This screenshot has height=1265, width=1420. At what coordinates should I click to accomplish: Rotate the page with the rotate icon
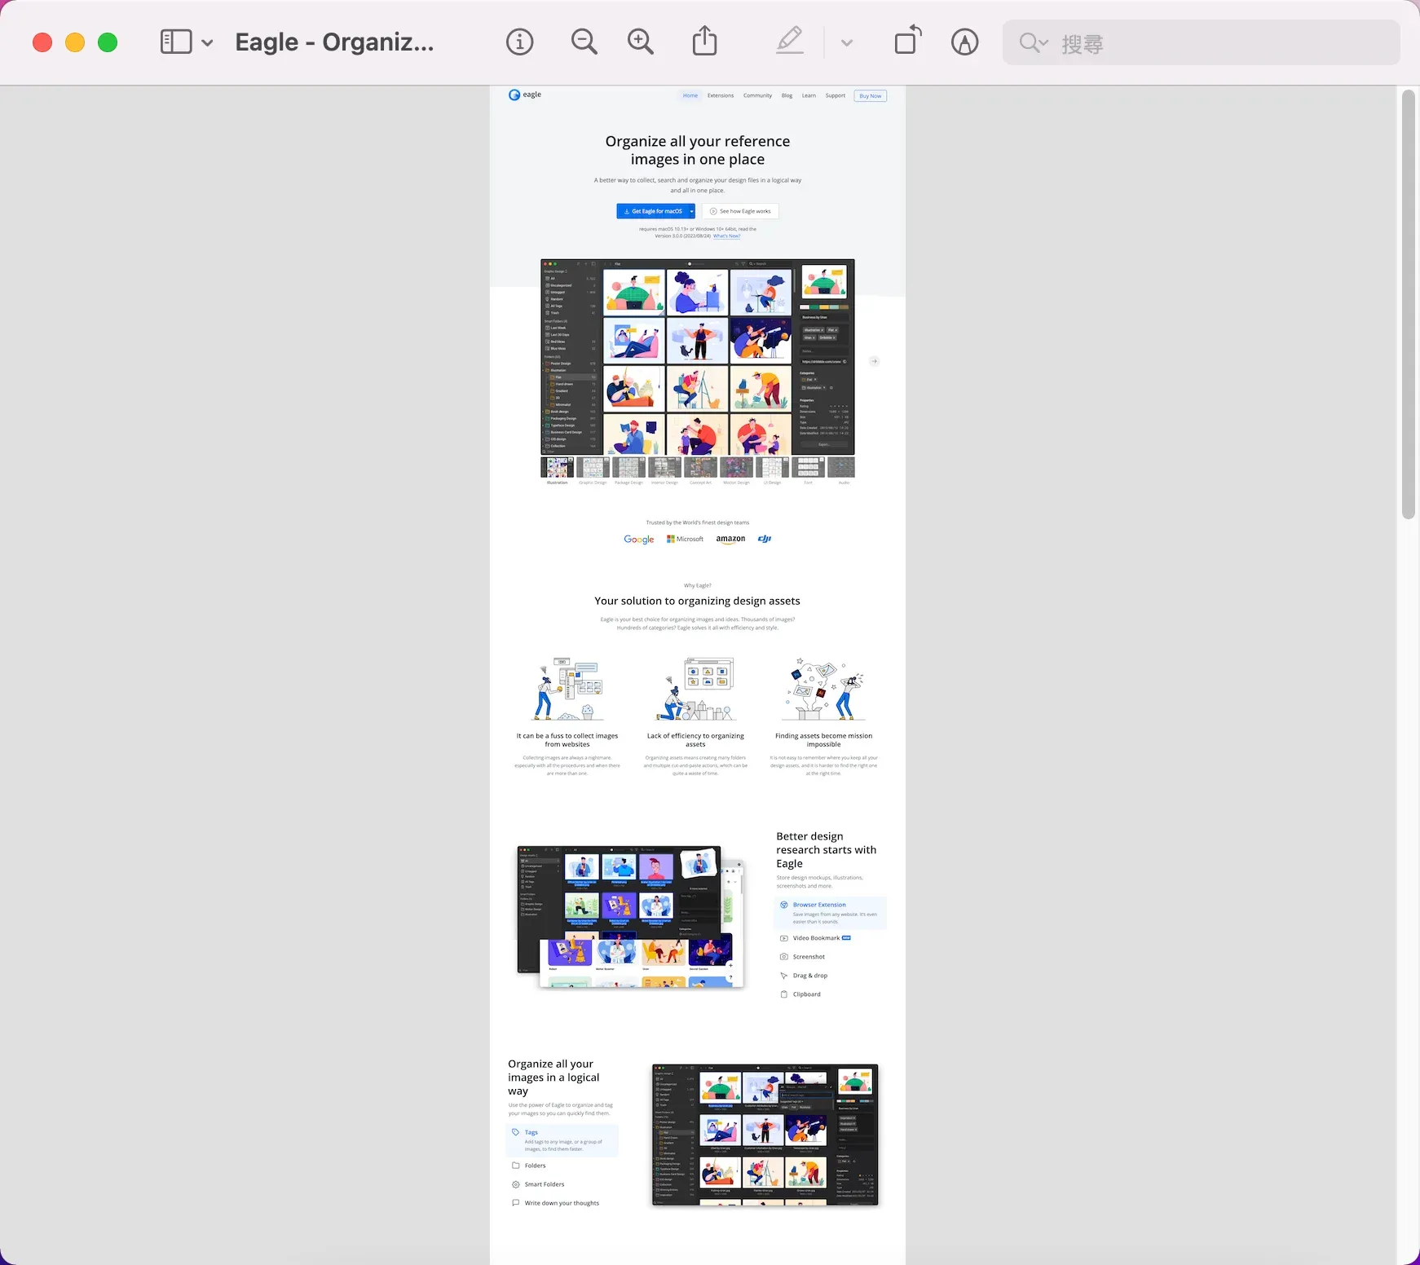[x=908, y=41]
